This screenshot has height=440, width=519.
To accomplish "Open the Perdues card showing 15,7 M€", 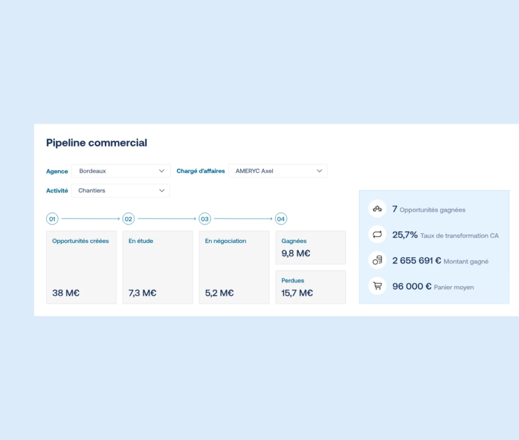I will pyautogui.click(x=310, y=287).
